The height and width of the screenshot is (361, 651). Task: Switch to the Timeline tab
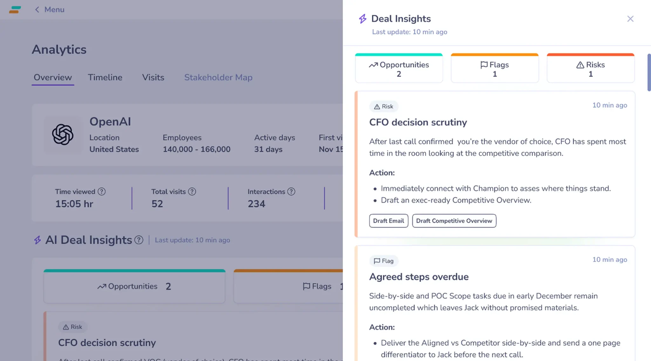[105, 77]
